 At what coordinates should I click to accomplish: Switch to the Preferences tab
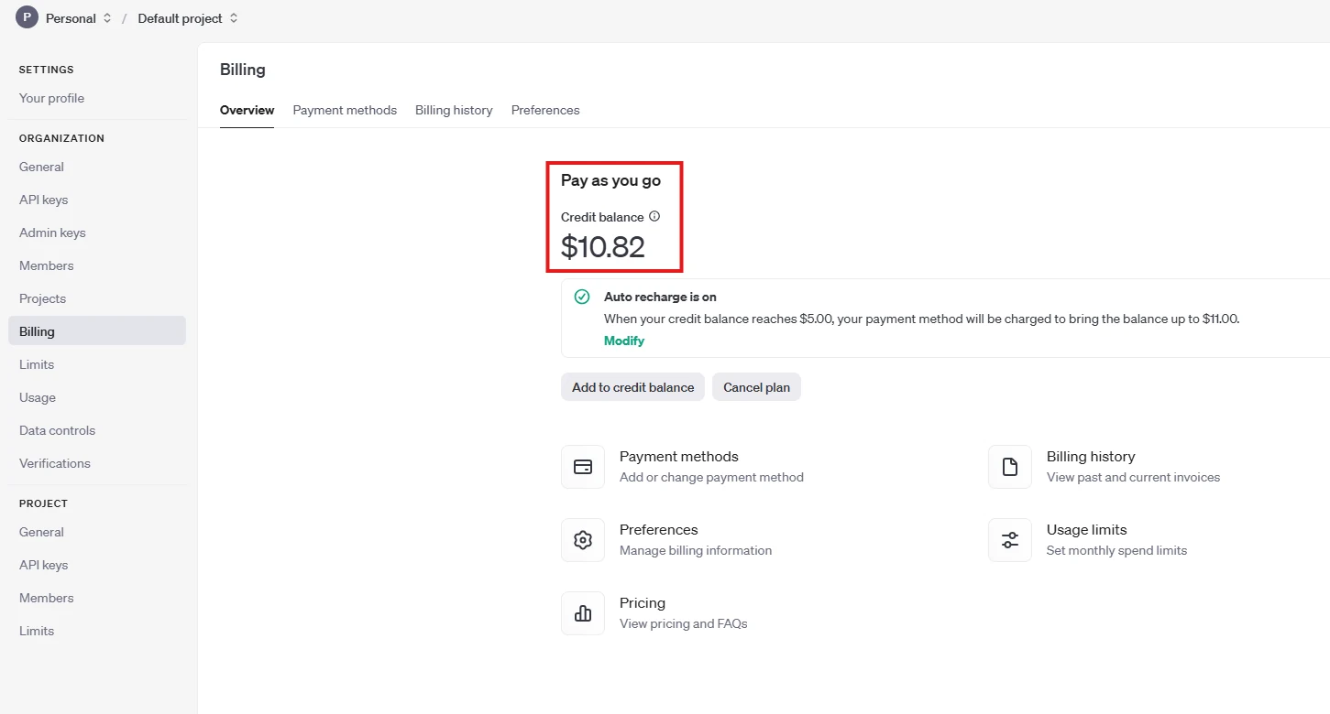point(545,110)
